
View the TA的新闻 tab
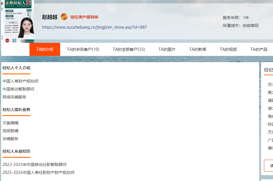198,49
